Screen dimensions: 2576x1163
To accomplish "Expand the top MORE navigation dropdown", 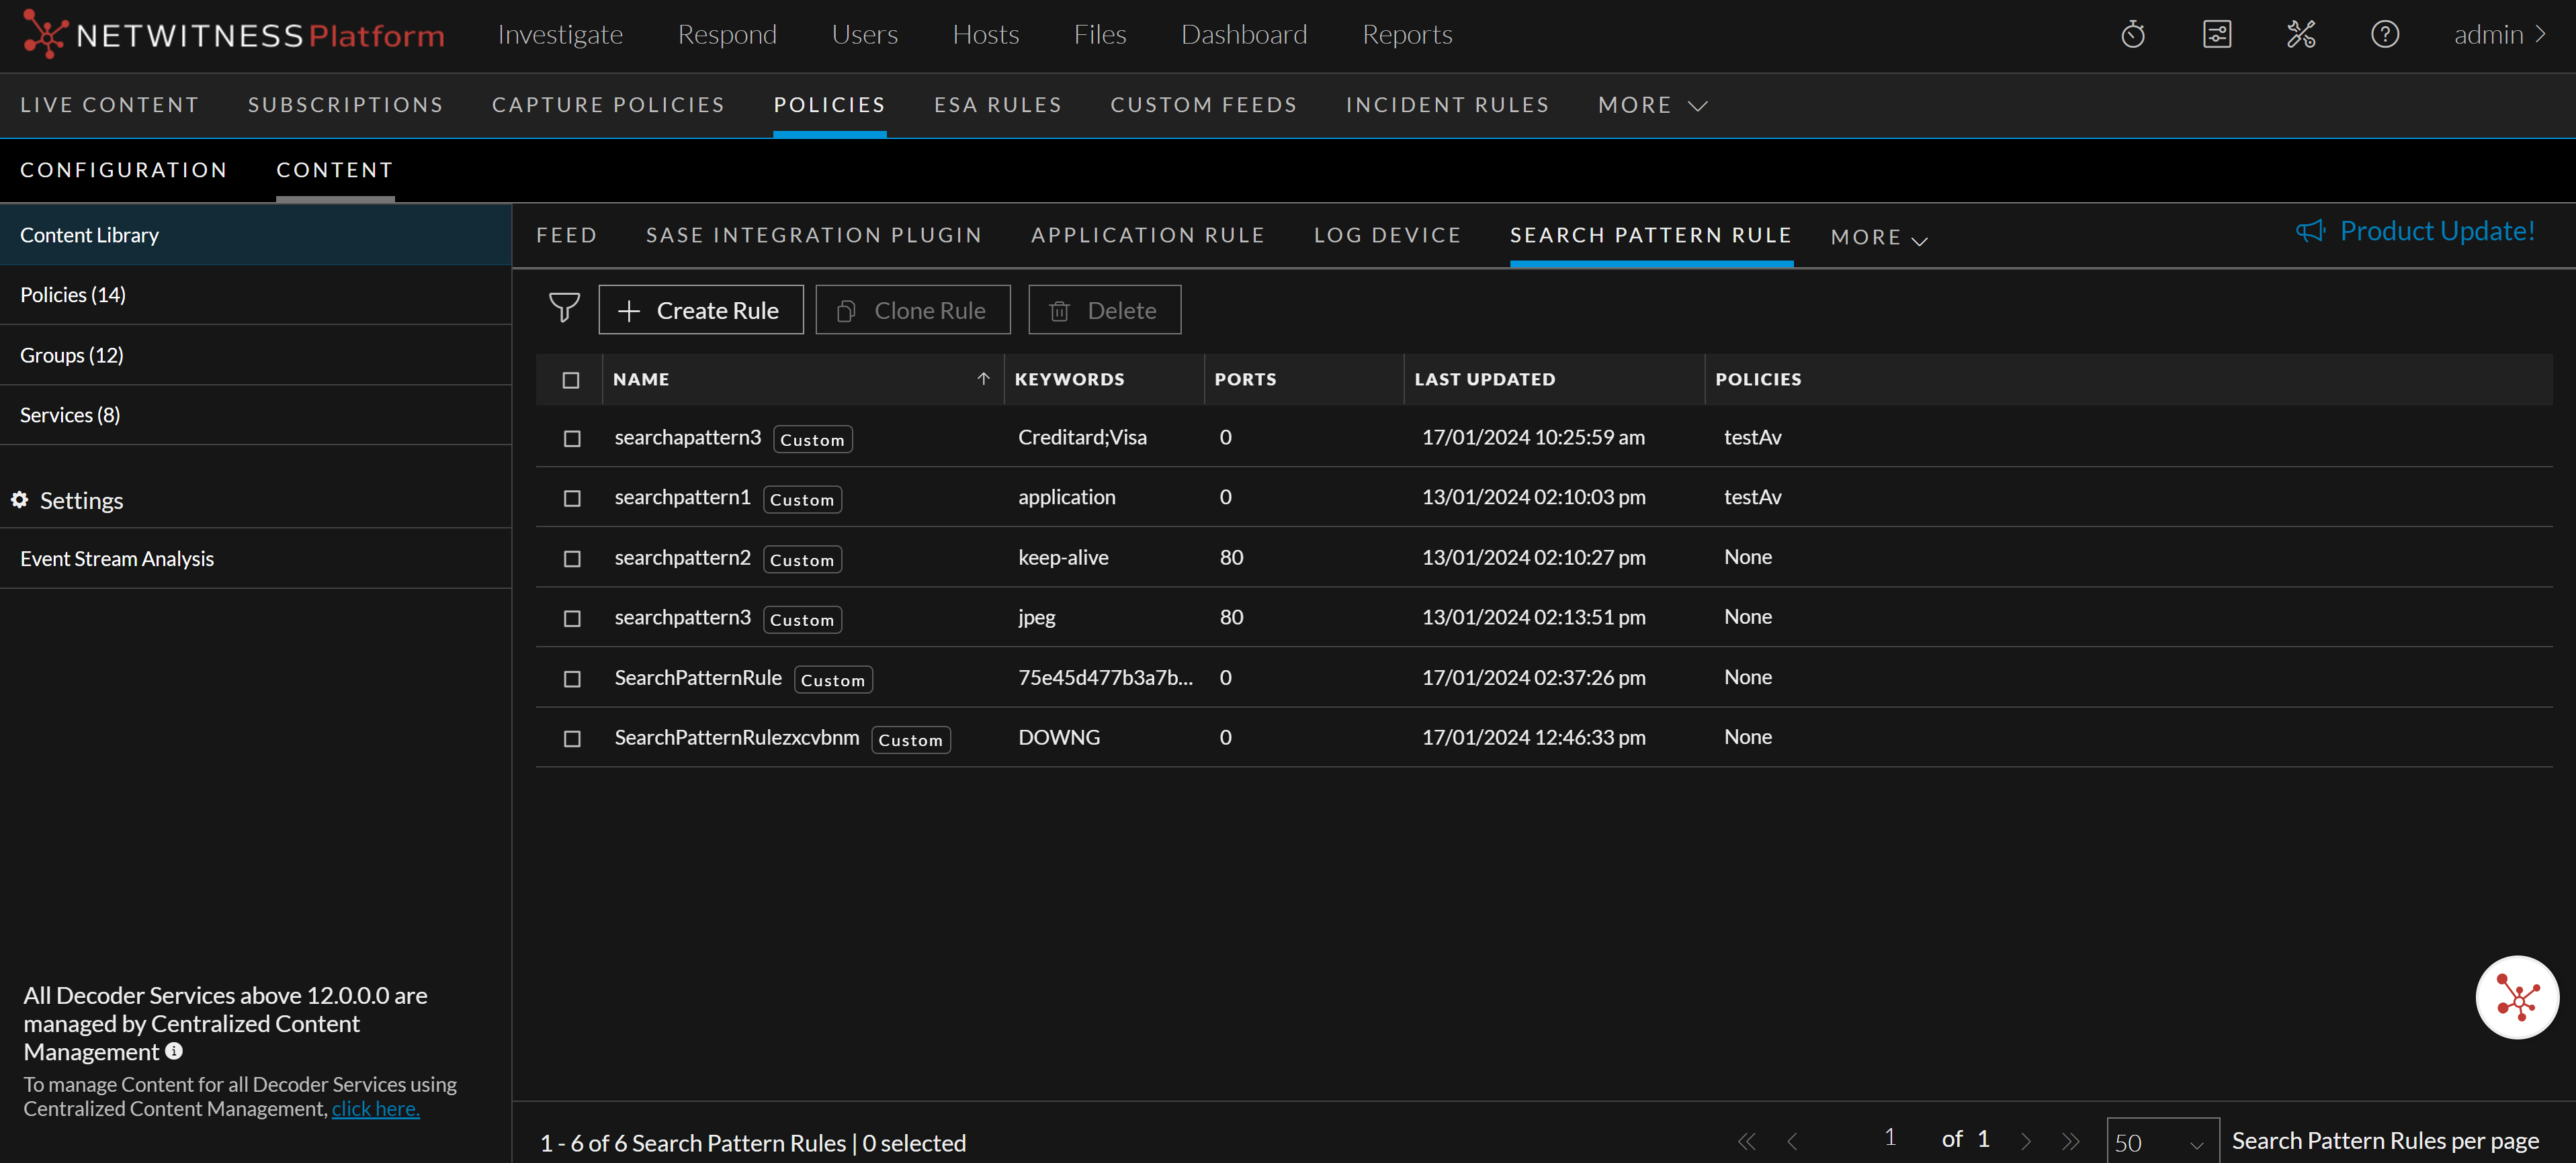I will 1652,105.
